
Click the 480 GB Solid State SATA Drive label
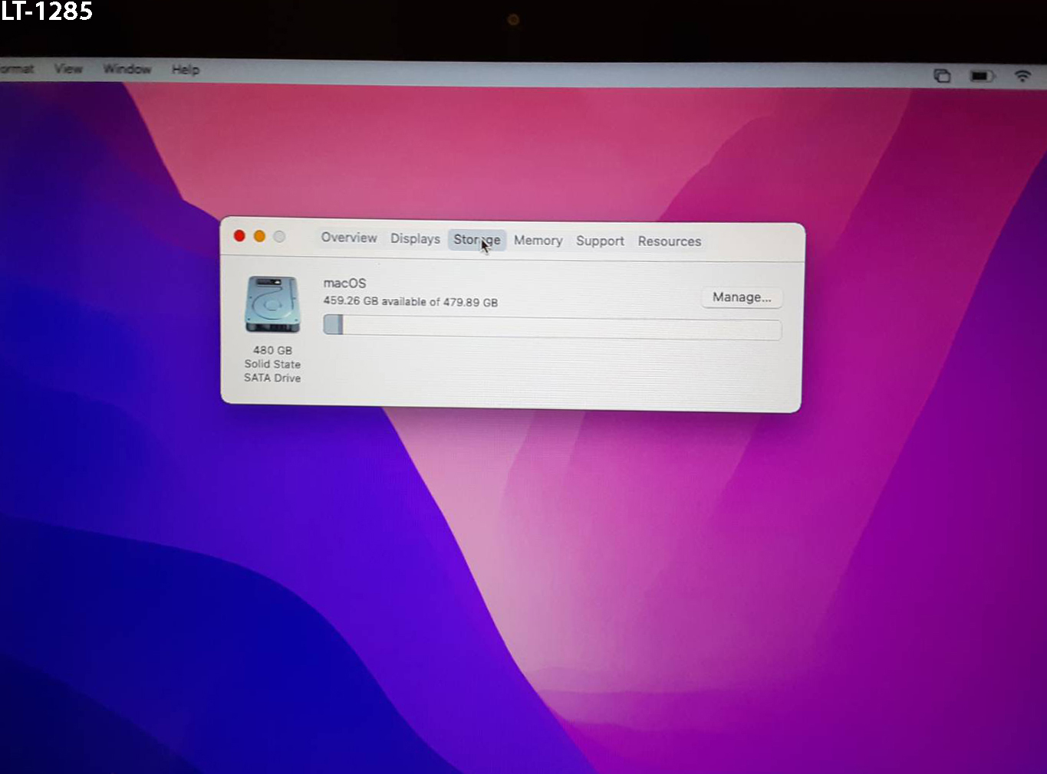(272, 364)
